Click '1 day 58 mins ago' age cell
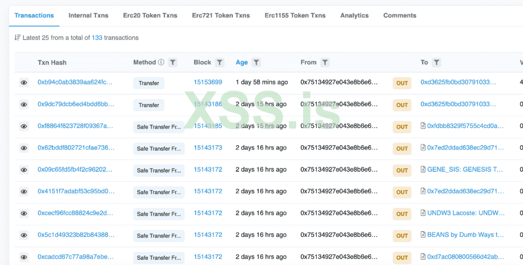 click(x=262, y=82)
